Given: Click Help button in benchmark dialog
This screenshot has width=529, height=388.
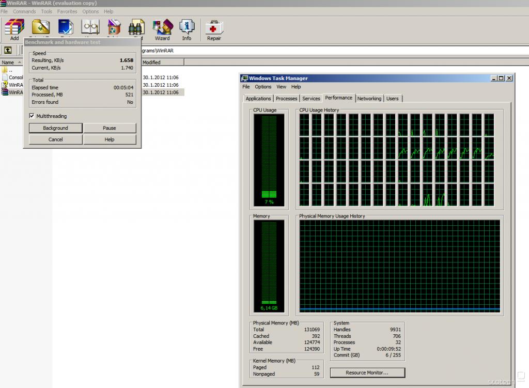Looking at the screenshot, I should [110, 139].
